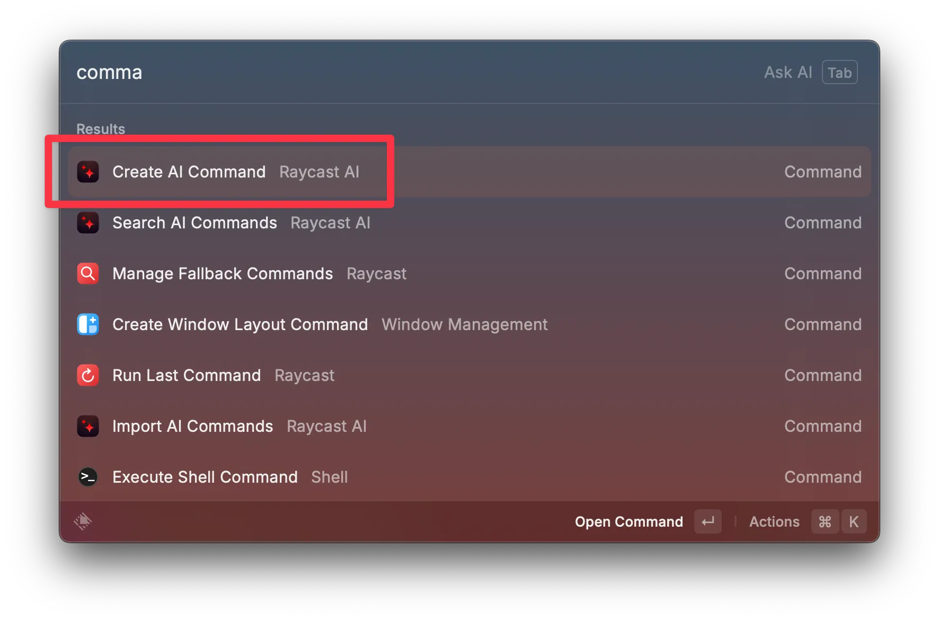This screenshot has height=621, width=939.
Task: Click "Command" type label on Create Window Layout row
Action: coord(823,324)
